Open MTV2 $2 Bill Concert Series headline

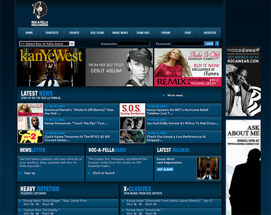click(x=77, y=138)
